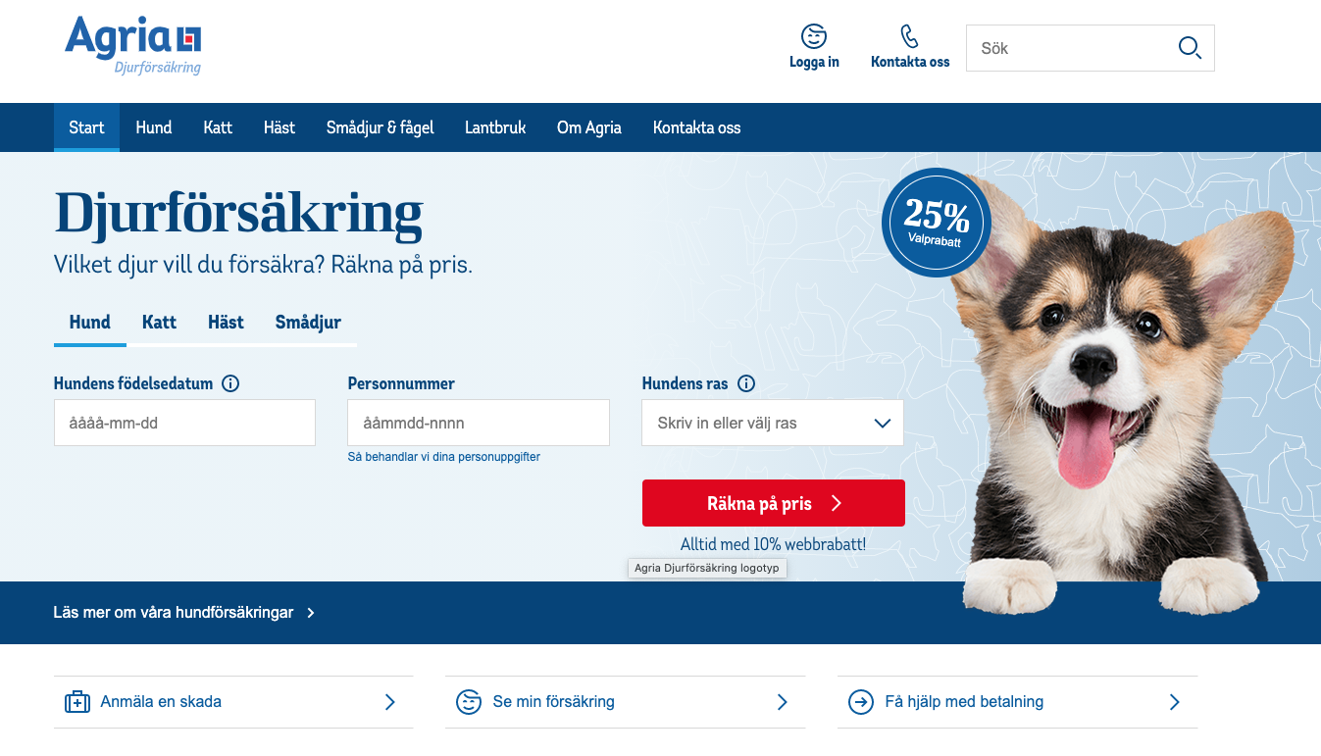The height and width of the screenshot is (756, 1321).
Task: Select the Smådjur tab in the price form
Action: click(x=308, y=322)
